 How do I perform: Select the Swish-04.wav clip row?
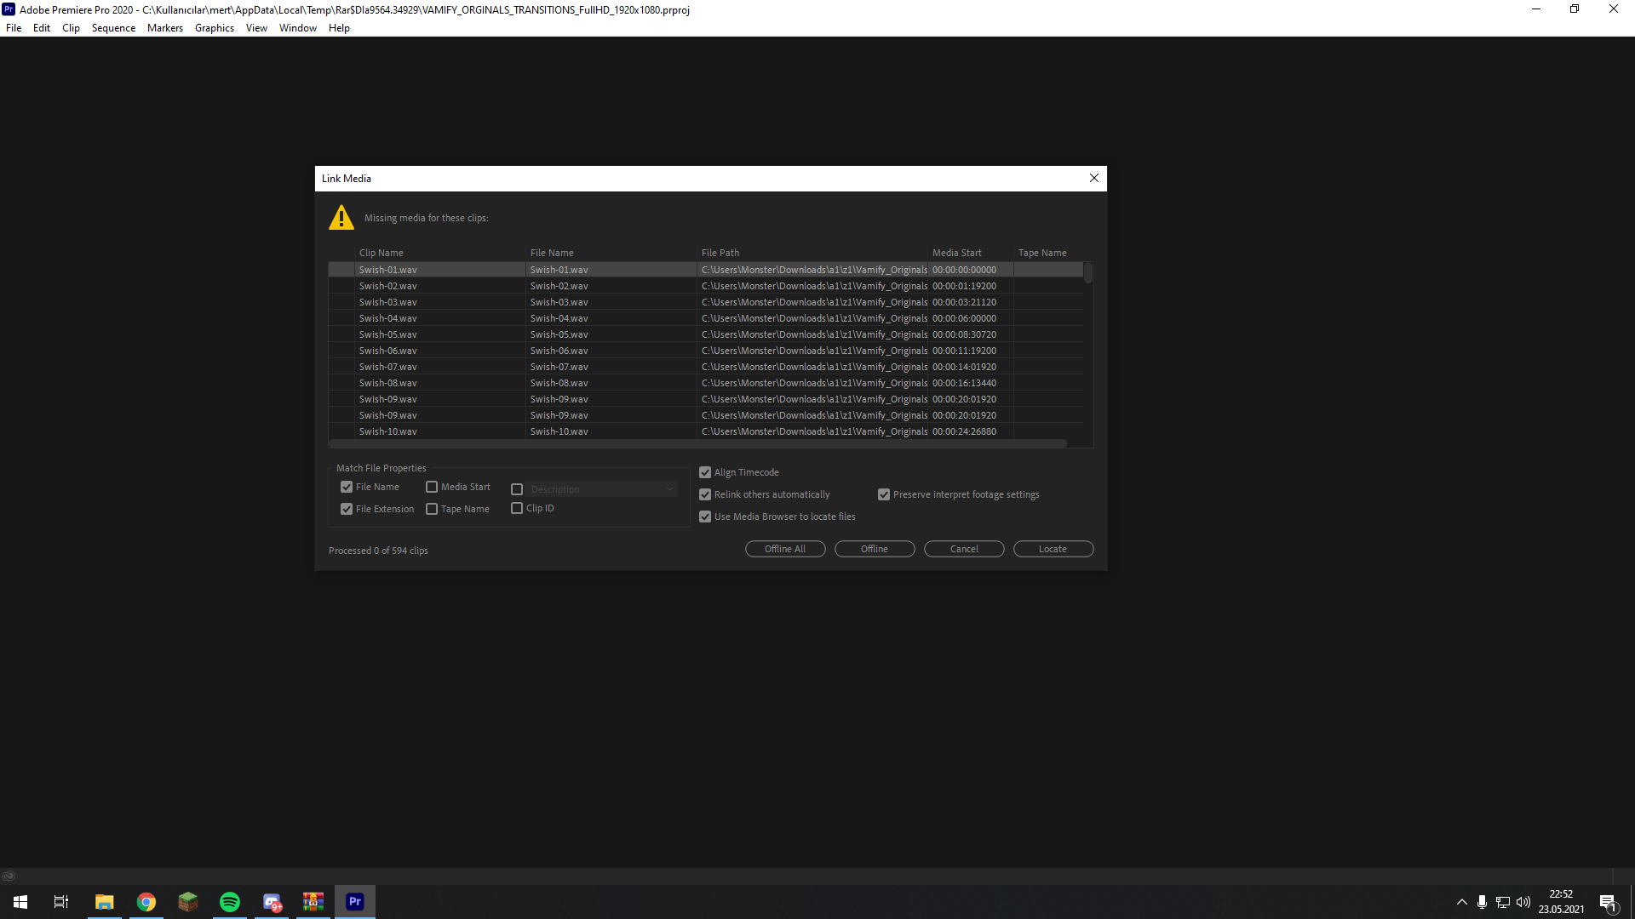705,318
